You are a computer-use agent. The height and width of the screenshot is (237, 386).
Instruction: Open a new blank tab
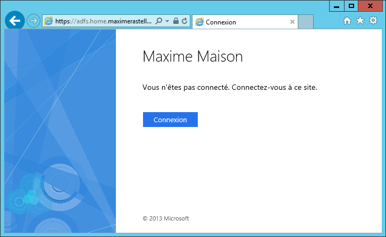306,22
